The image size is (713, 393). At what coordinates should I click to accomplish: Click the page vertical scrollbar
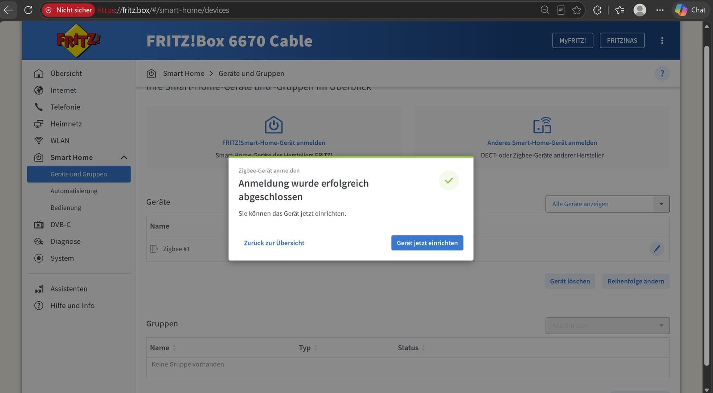coord(706,205)
